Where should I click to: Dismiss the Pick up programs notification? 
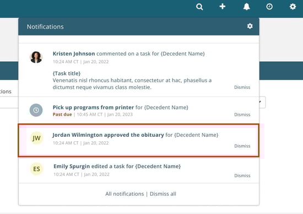pyautogui.click(x=242, y=115)
